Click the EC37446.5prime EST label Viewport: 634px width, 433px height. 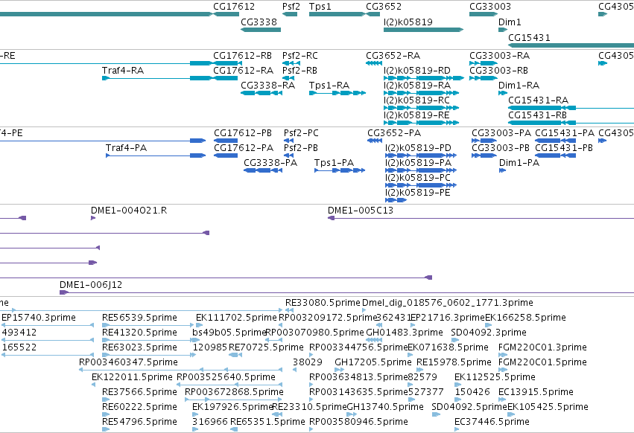pos(492,422)
